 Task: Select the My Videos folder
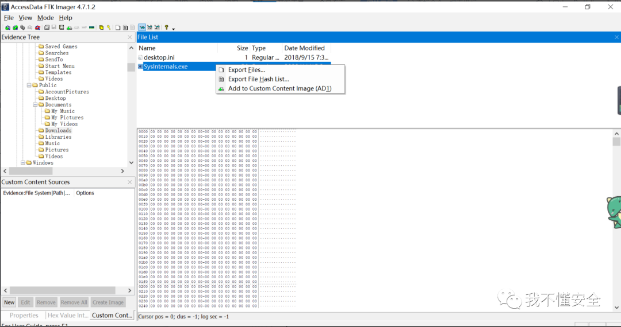[64, 124]
